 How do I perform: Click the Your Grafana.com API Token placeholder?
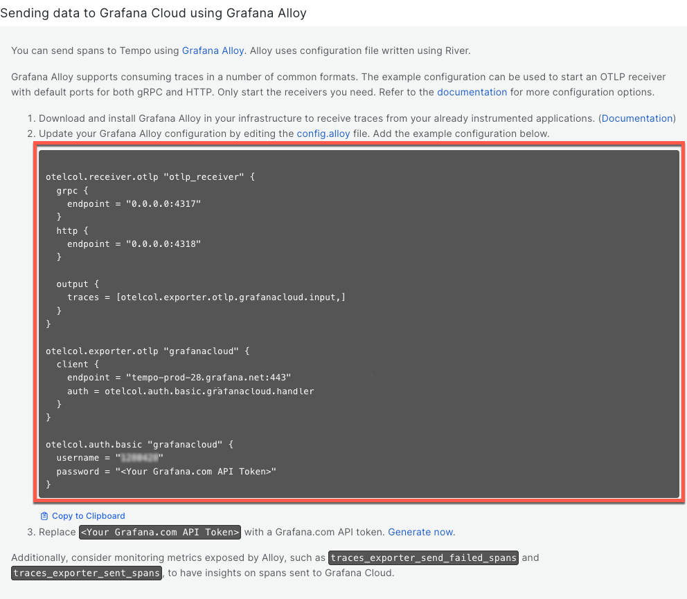[160, 532]
